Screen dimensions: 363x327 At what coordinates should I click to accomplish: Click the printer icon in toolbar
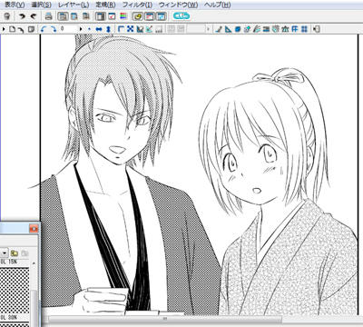tap(49, 16)
